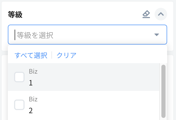Click the dropdown caret arrow in 等級 field

[156, 35]
